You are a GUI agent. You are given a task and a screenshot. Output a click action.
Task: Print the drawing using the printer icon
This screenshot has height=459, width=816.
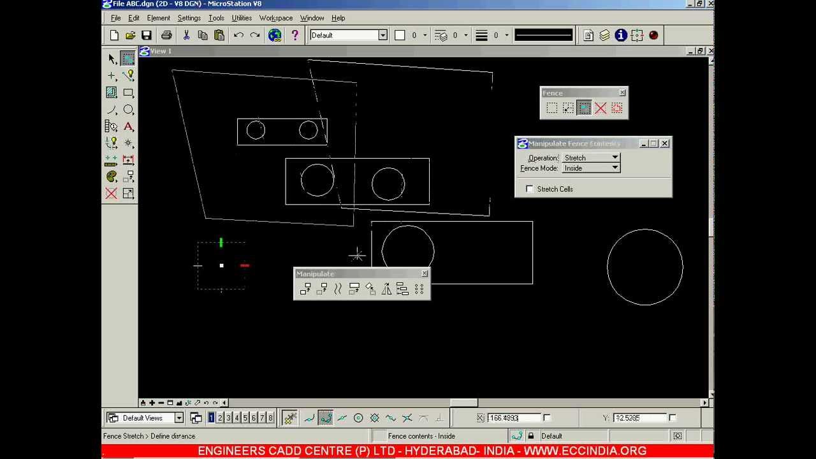166,36
